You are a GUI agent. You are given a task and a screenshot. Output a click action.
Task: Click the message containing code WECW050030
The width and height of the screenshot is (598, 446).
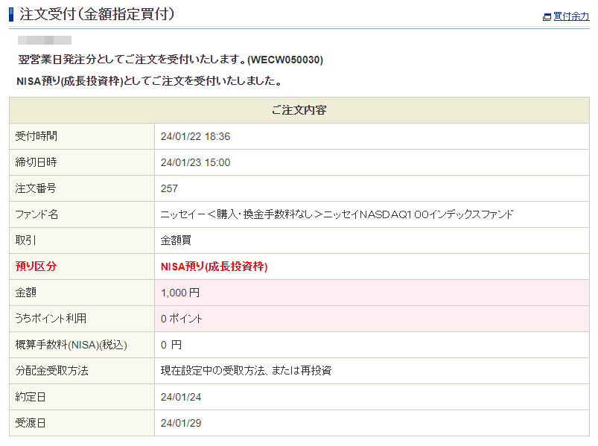click(171, 60)
